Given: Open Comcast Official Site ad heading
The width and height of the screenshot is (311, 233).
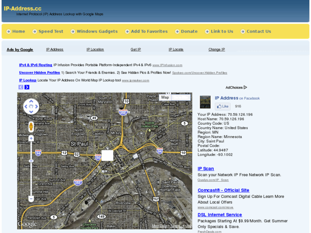Looking at the screenshot, I should (223, 190).
